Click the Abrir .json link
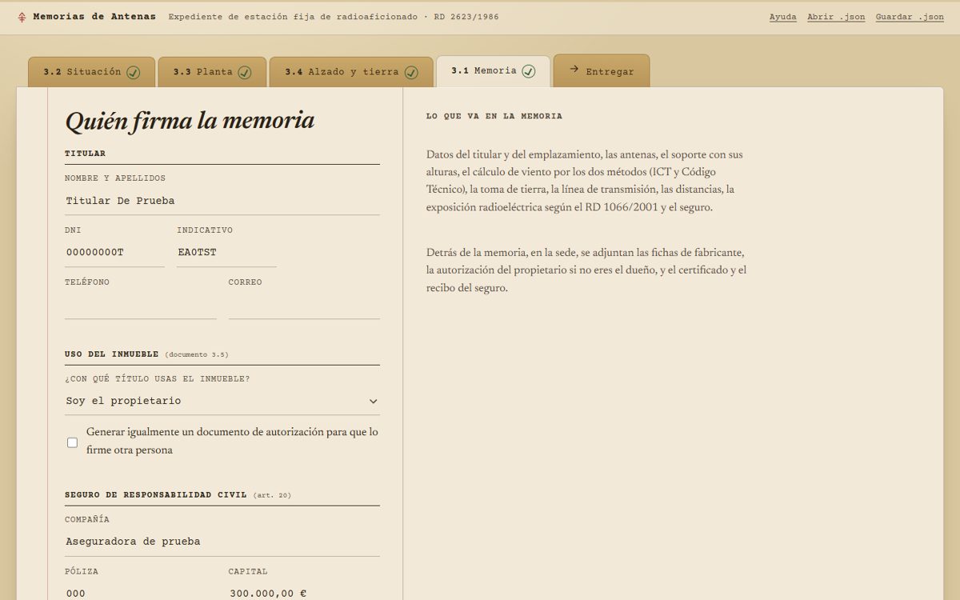The image size is (960, 600). point(836,17)
